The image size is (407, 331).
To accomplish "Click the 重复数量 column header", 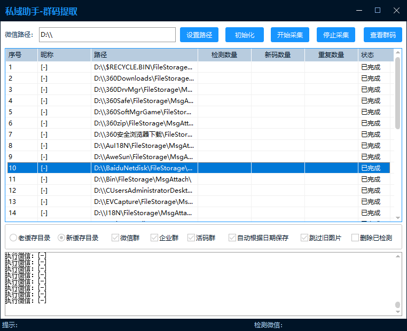I will tap(331, 55).
